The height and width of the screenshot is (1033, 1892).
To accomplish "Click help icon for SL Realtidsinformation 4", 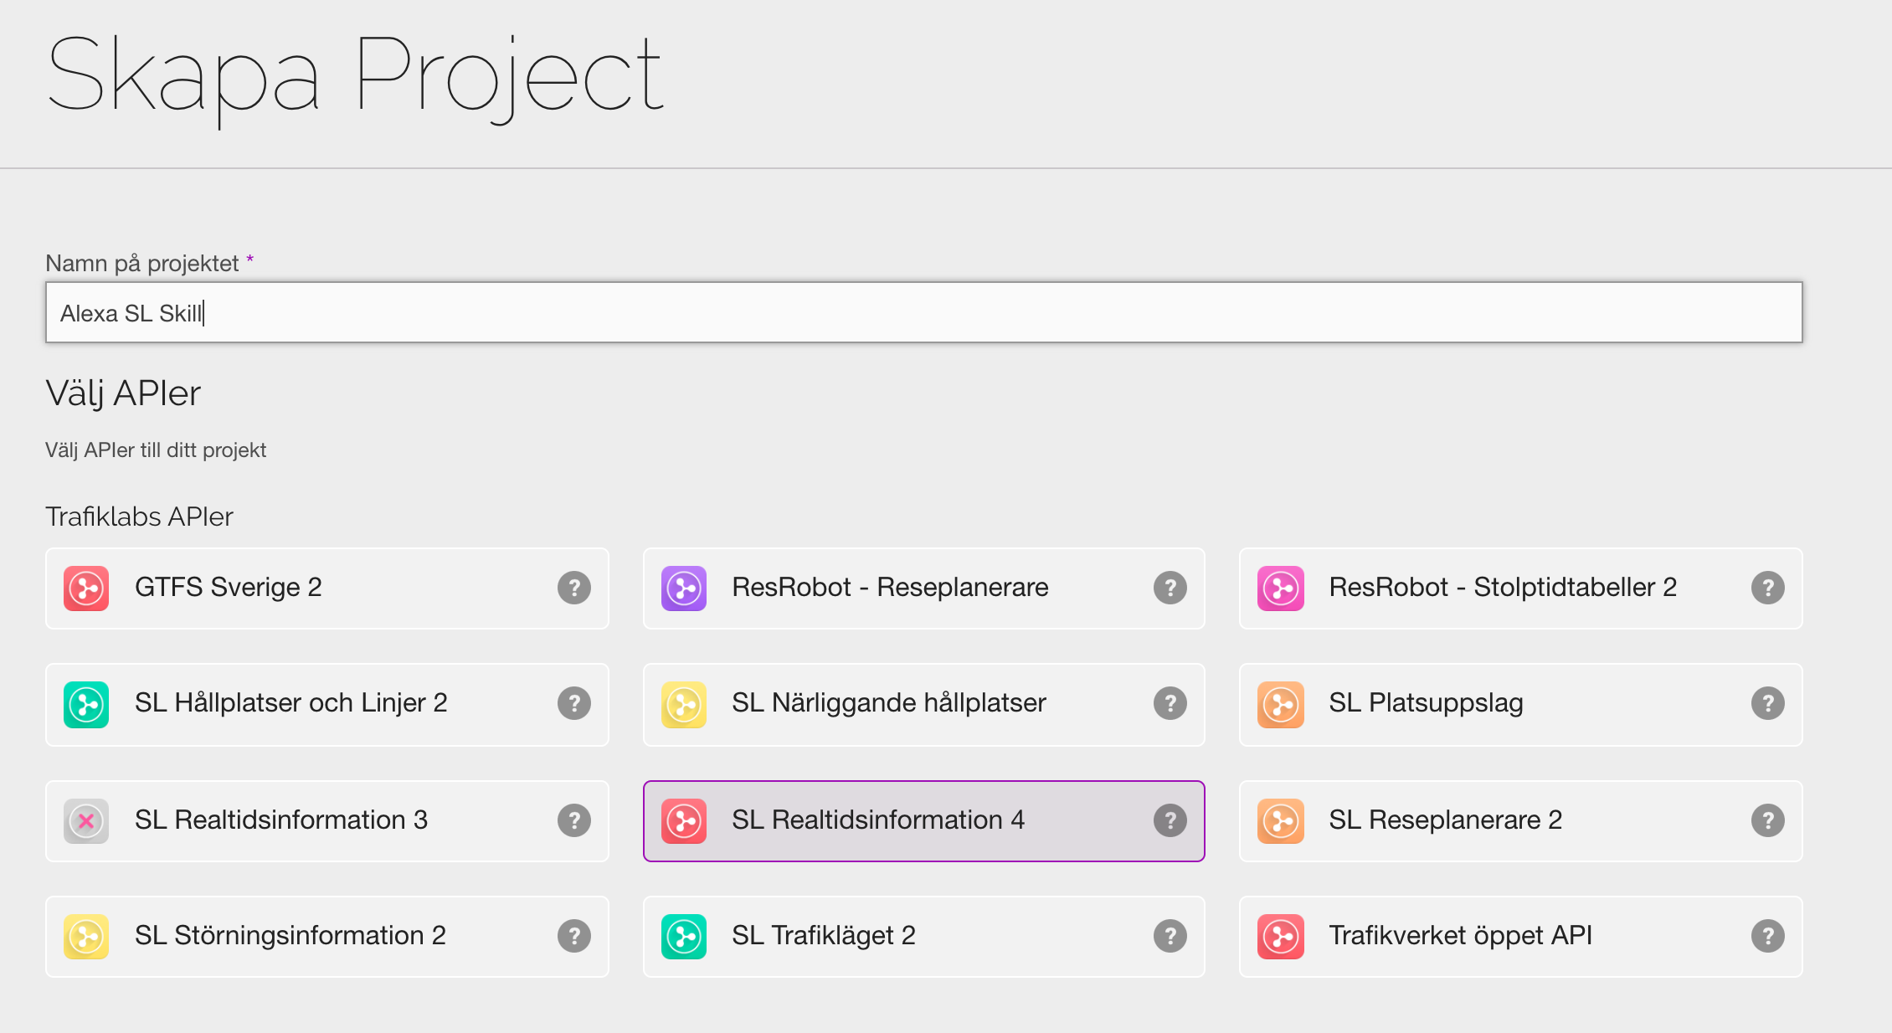I will click(1170, 820).
